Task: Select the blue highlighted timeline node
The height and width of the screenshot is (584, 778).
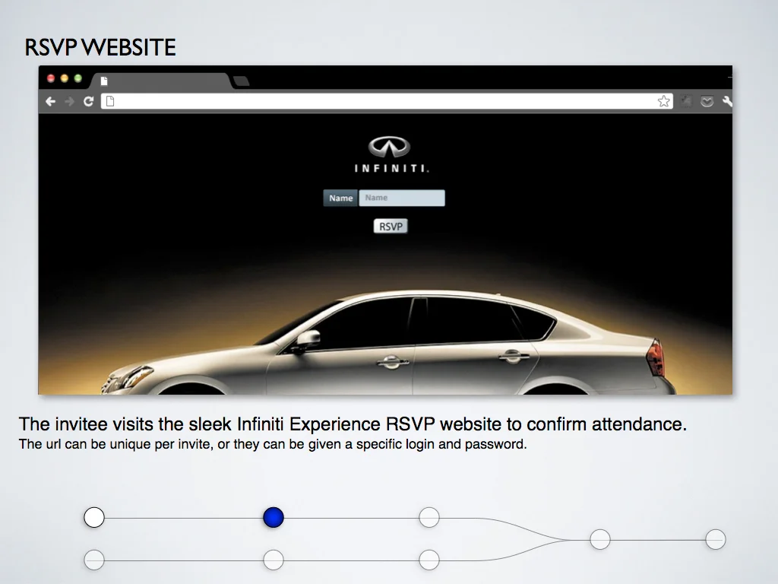Action: pos(274,517)
